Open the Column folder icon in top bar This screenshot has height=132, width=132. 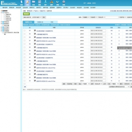[34, 3]
